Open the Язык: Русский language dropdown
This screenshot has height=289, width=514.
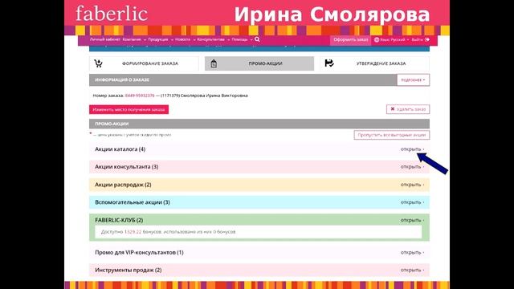(x=392, y=39)
